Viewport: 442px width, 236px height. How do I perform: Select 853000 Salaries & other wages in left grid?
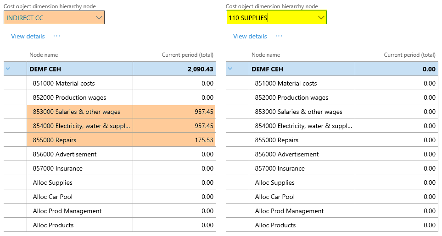pyautogui.click(x=77, y=112)
